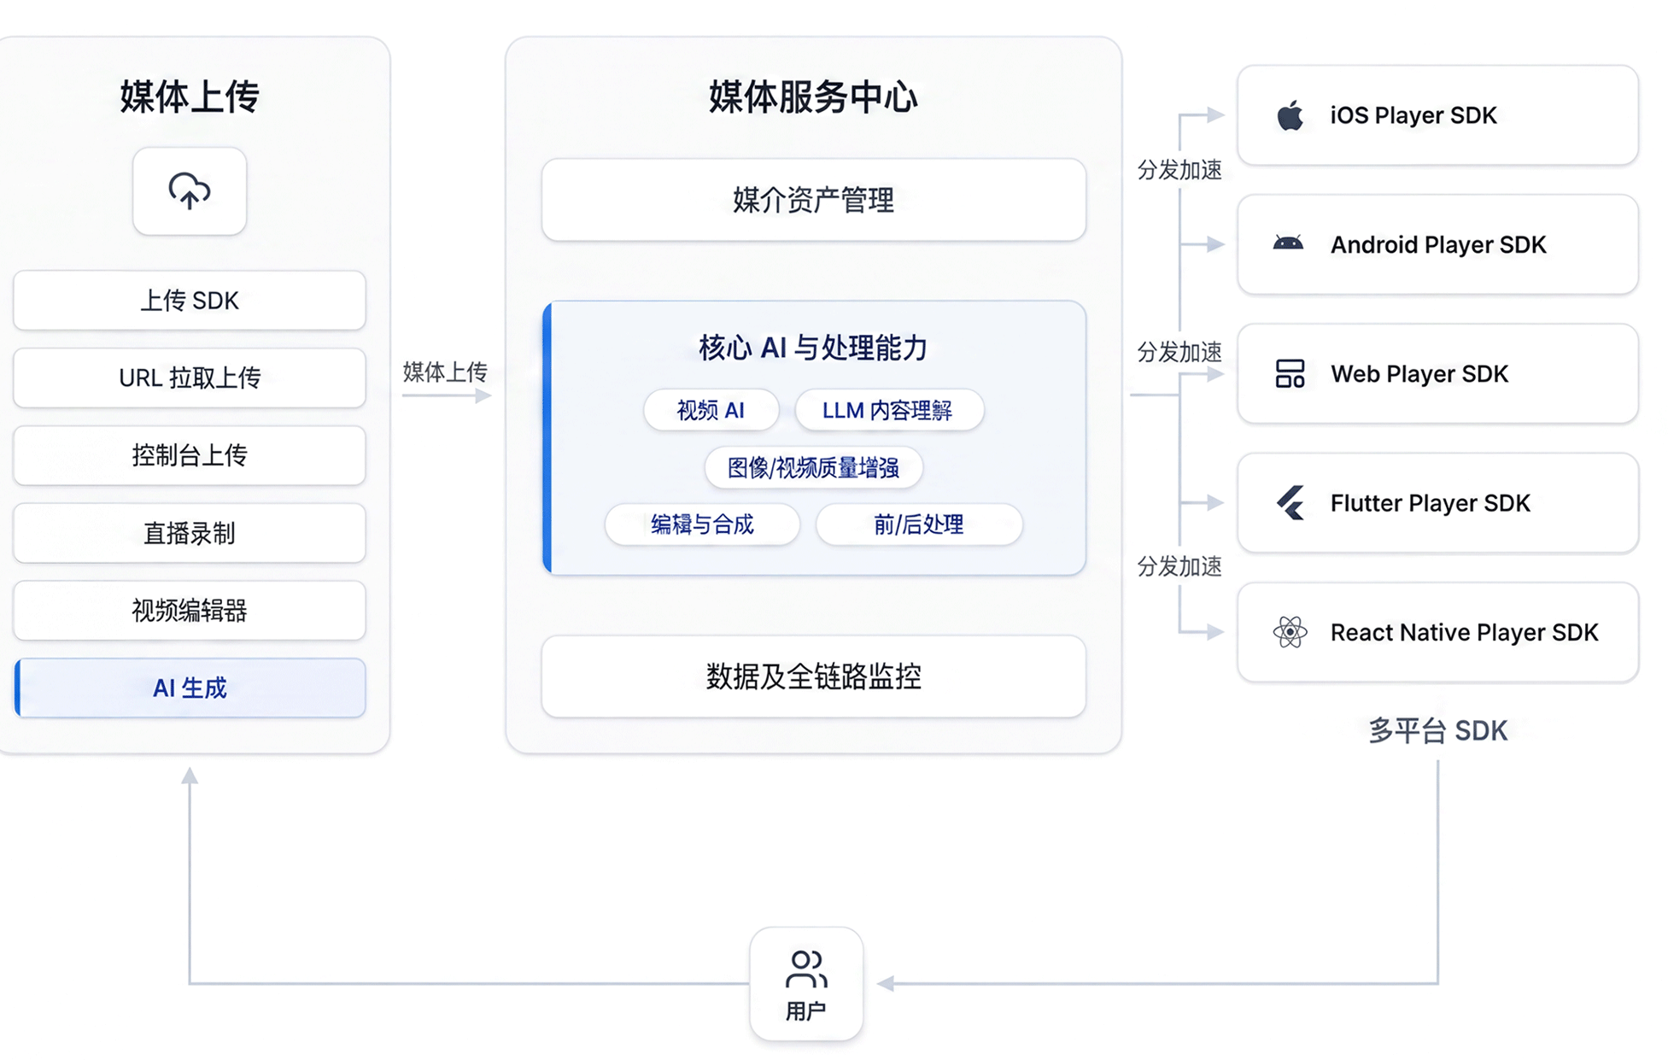The width and height of the screenshot is (1668, 1060).
Task: Select the highlighted AI 生成 item
Action: (190, 688)
